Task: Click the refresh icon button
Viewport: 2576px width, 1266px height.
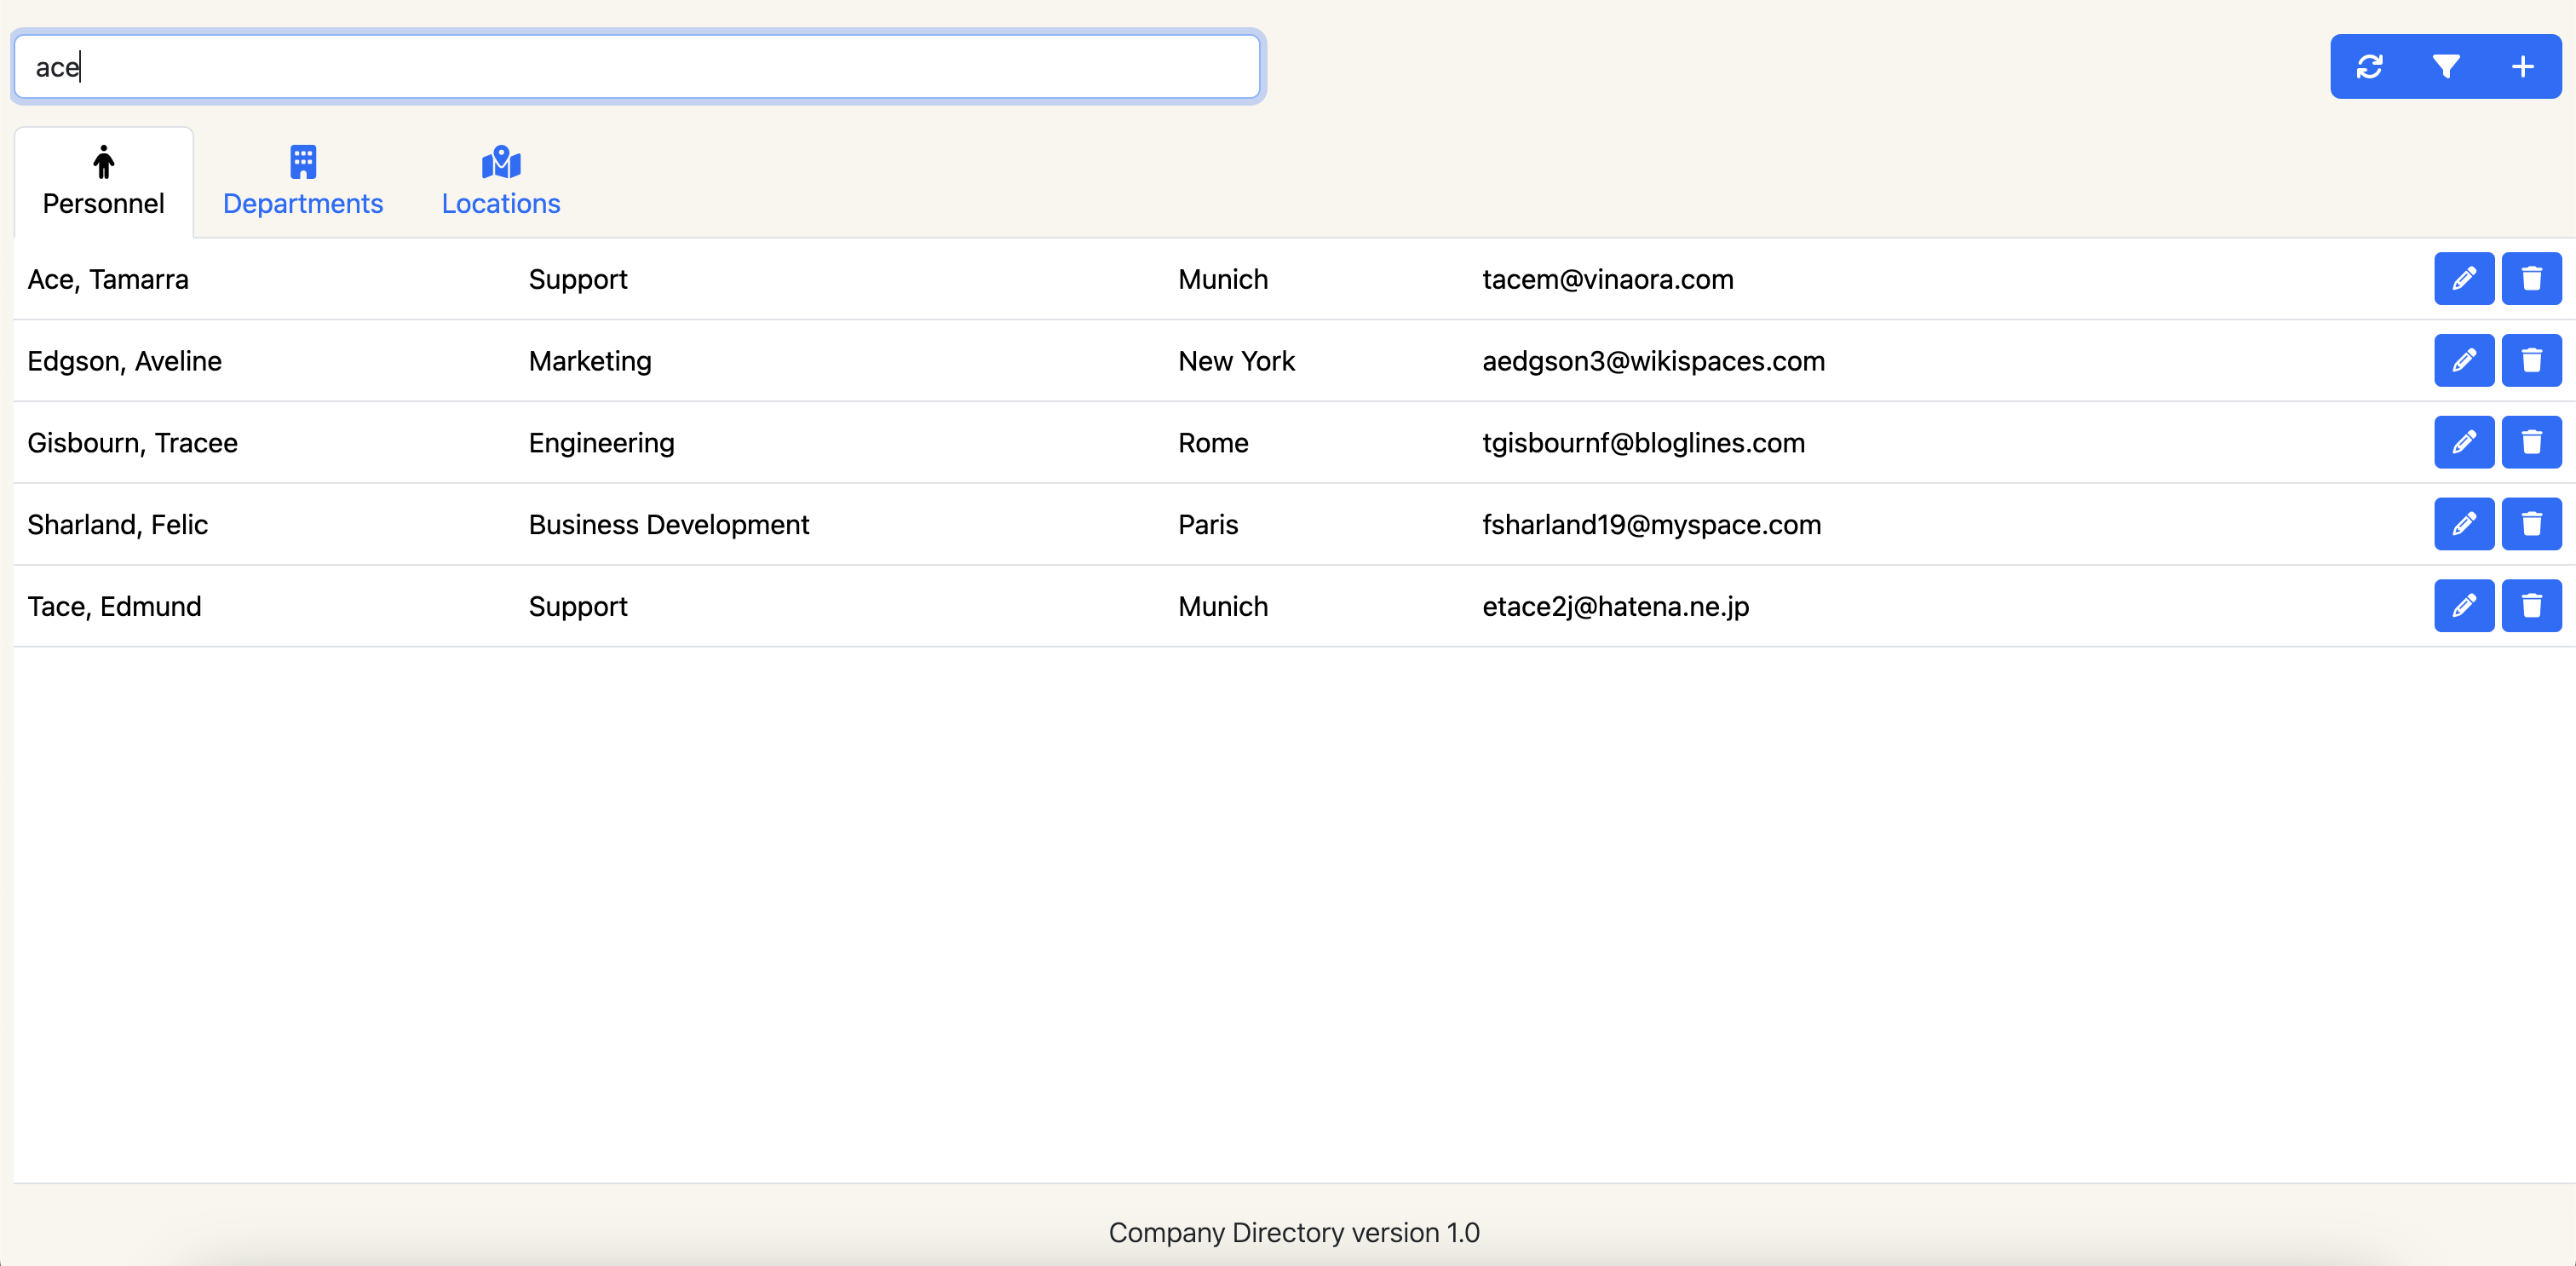Action: pyautogui.click(x=2369, y=67)
